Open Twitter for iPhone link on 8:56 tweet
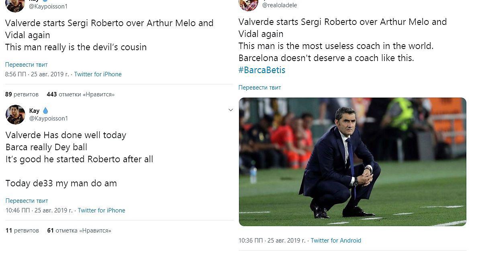The height and width of the screenshot is (253, 482). [x=98, y=74]
